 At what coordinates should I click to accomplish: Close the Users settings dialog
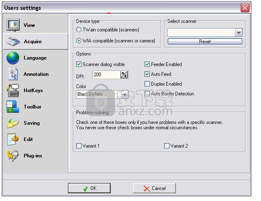(245, 8)
